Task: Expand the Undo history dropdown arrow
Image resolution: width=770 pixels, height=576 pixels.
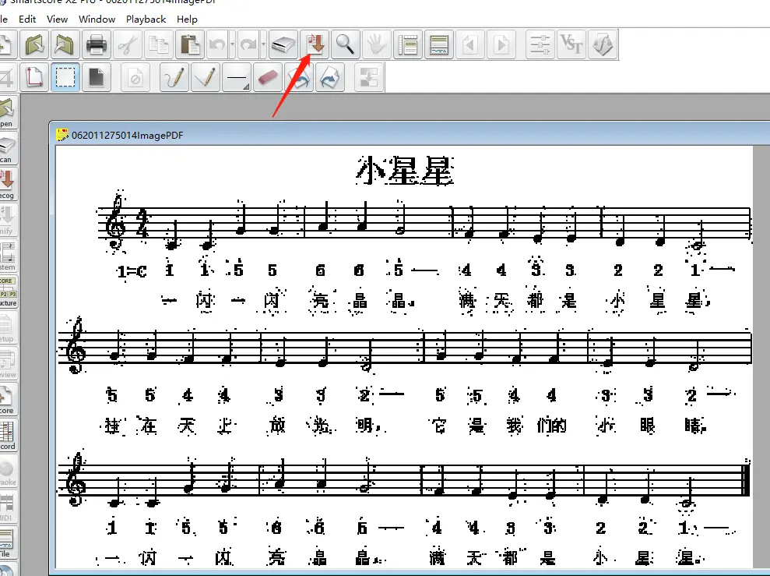Action: [232, 44]
